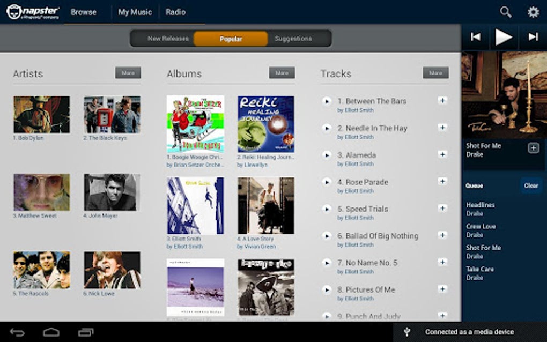Expand more Albums
The image size is (547, 342).
coord(282,73)
